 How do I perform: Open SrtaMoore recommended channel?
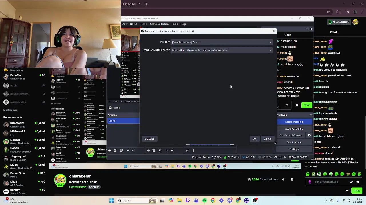pyautogui.click(x=24, y=125)
